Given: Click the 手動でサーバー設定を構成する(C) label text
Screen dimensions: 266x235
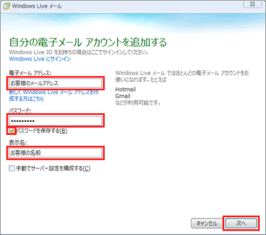Looking at the screenshot, I should click(x=53, y=169).
